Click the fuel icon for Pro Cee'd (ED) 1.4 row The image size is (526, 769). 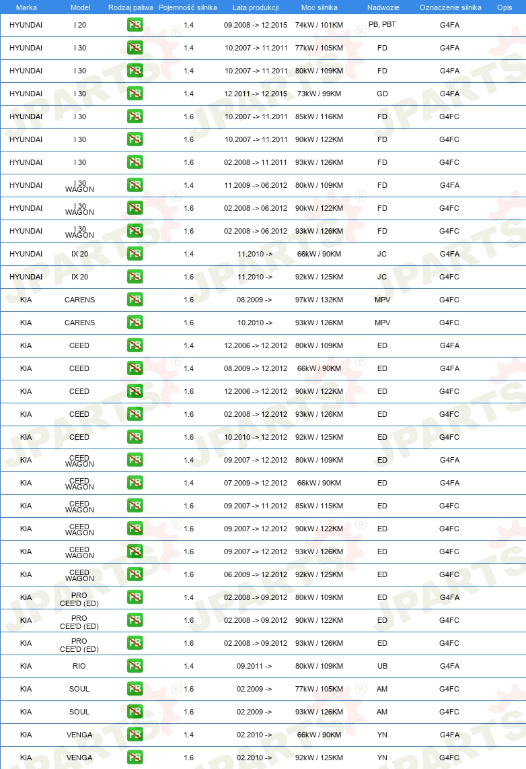click(135, 597)
